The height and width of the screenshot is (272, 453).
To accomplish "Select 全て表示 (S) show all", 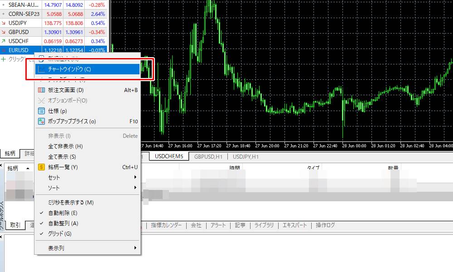I will click(x=62, y=157).
